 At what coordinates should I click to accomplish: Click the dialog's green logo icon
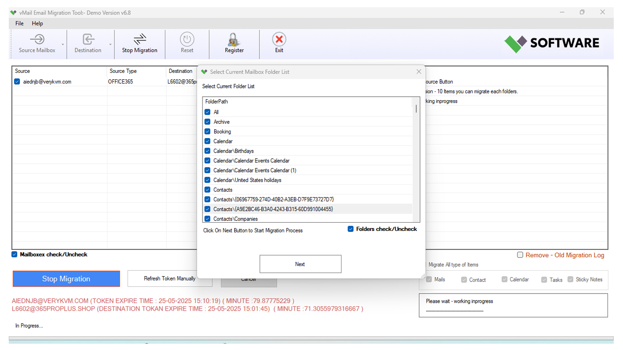coord(204,71)
